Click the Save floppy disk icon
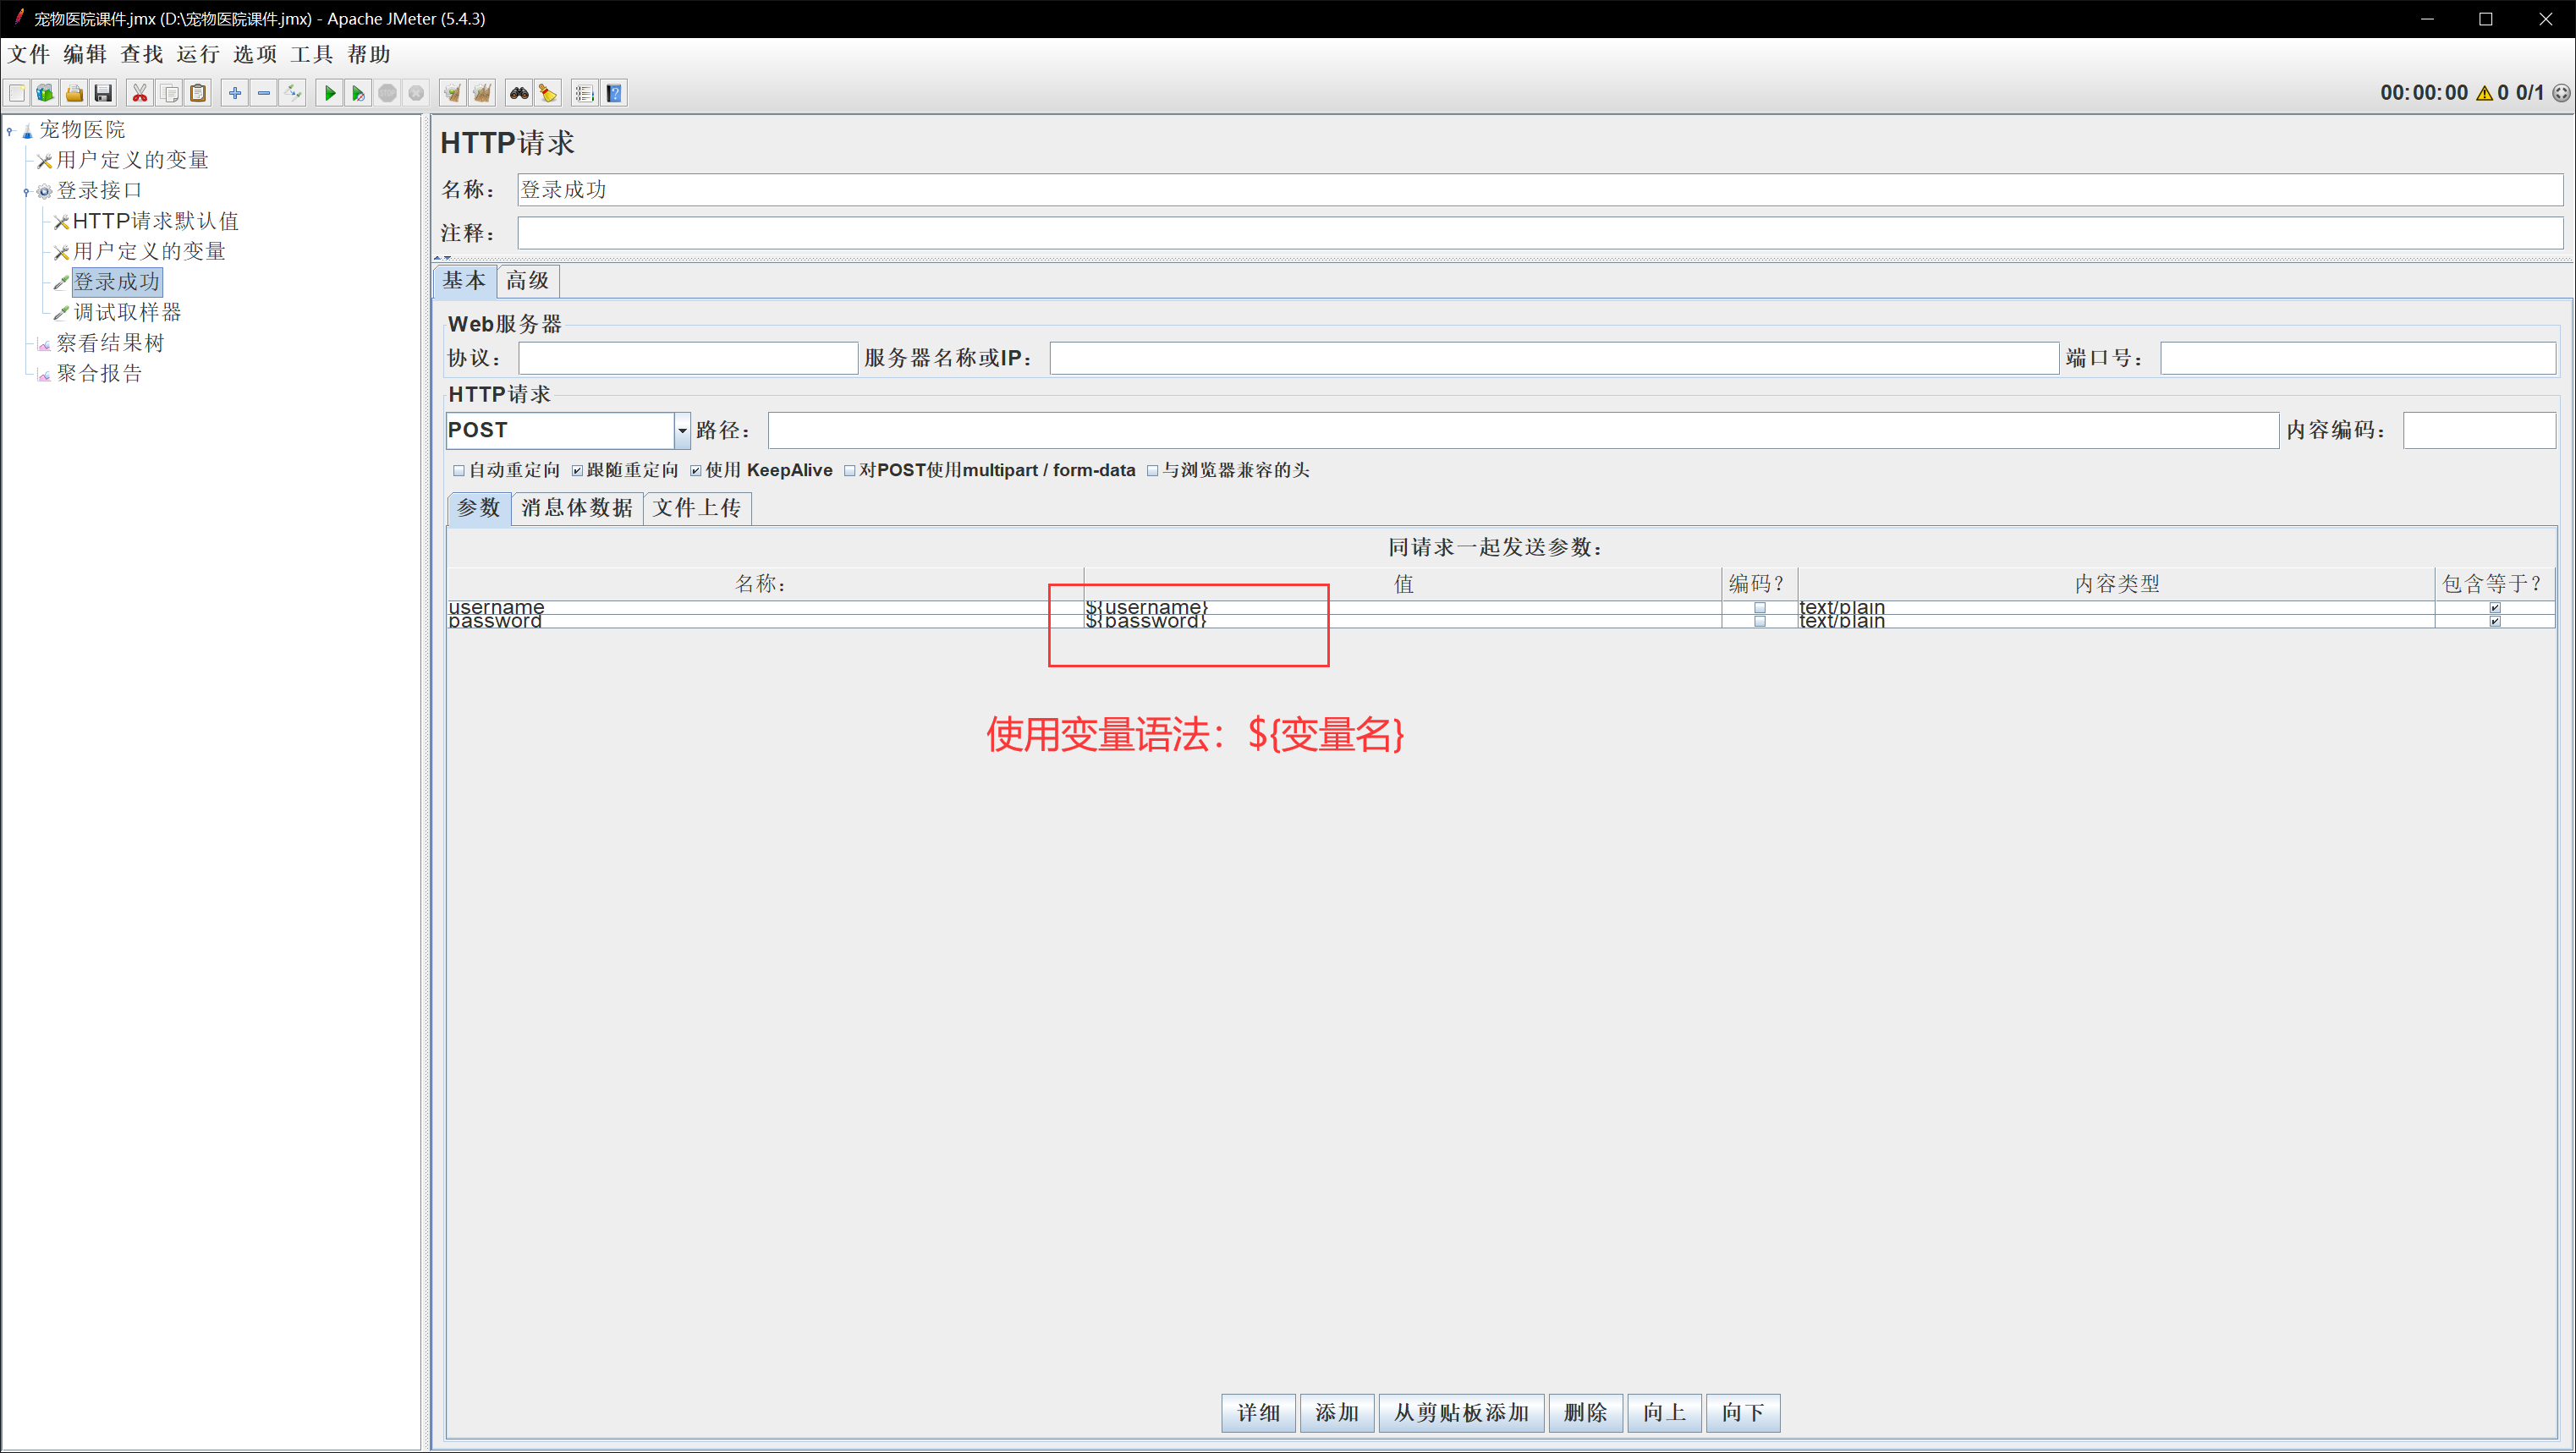This screenshot has height=1453, width=2576. tap(103, 93)
